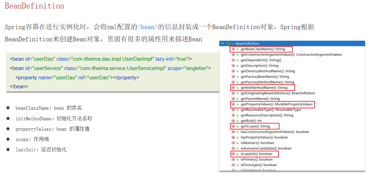Image resolution: width=373 pixels, height=180 pixels.
Task: Select getPropertyValues(): MutablePropertyValues method
Action: 277,104
